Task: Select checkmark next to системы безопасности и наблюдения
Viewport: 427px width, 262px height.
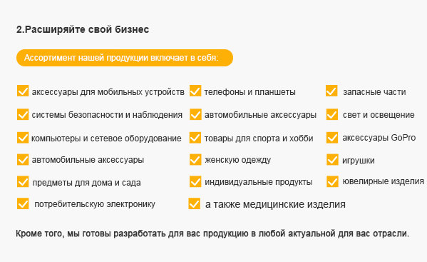Action: [23, 114]
